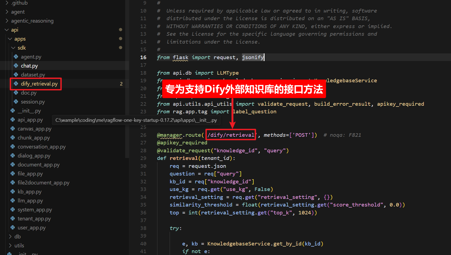Image resolution: width=451 pixels, height=255 pixels.
Task: Click the Python icon of doc.py
Action: click(x=16, y=93)
